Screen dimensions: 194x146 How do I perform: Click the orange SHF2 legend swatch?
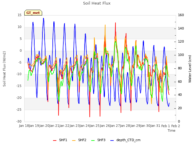tap(74, 141)
